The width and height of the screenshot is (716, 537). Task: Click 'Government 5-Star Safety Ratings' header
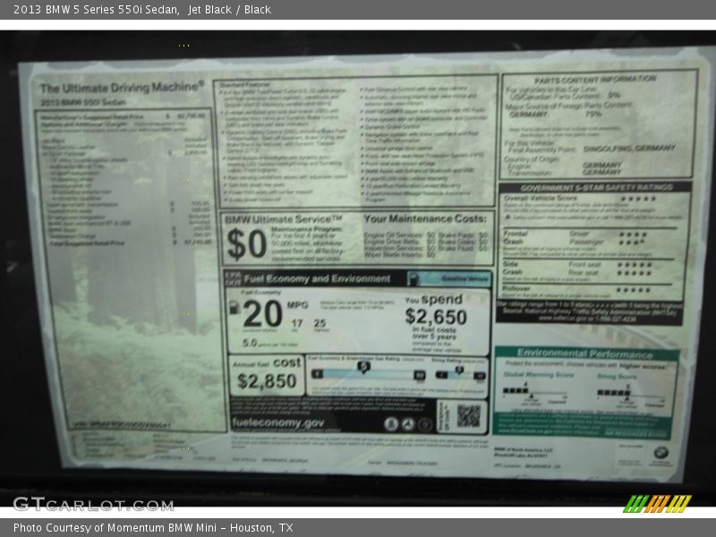click(x=596, y=187)
